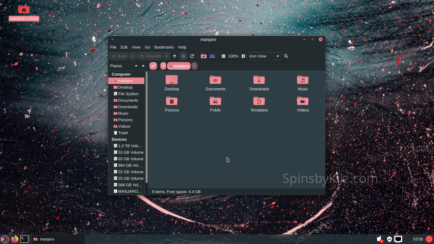Viewport: 434px width, 244px height.
Task: Select the Templates folder icon
Action: pos(259,101)
